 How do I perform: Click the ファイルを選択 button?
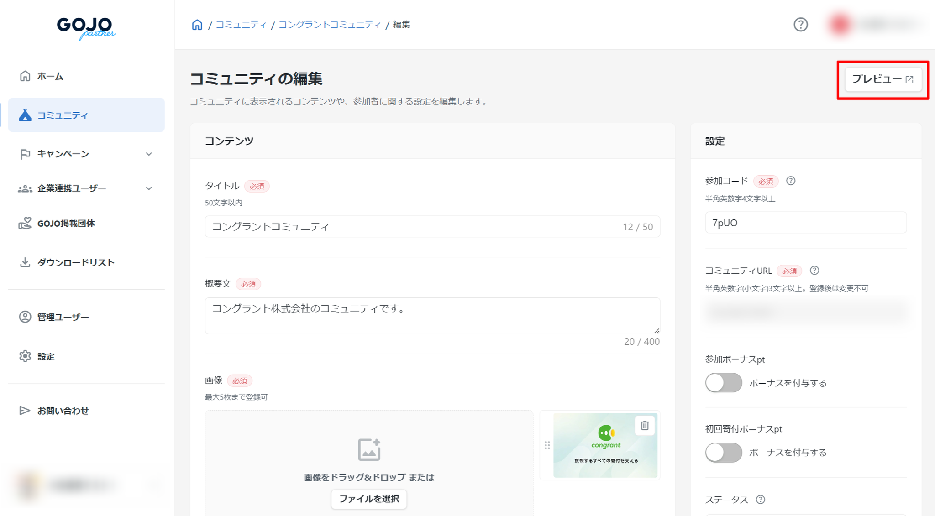point(369,499)
